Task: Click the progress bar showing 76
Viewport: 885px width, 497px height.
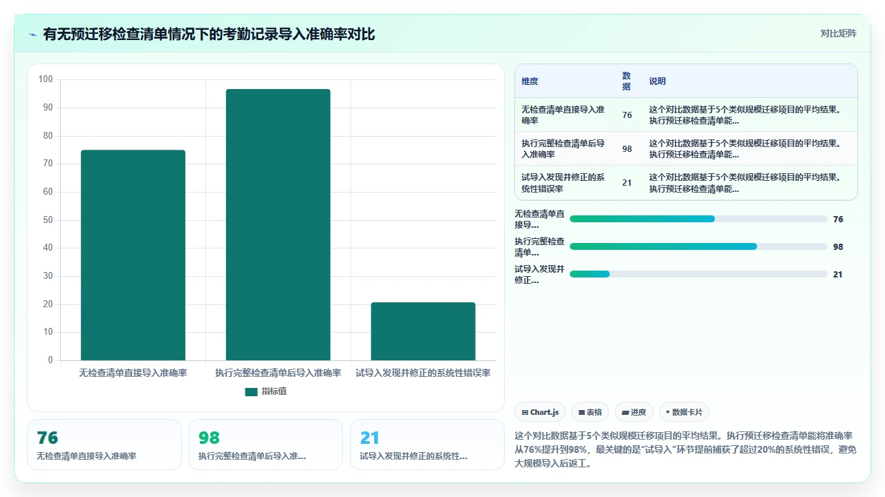Action: click(698, 219)
